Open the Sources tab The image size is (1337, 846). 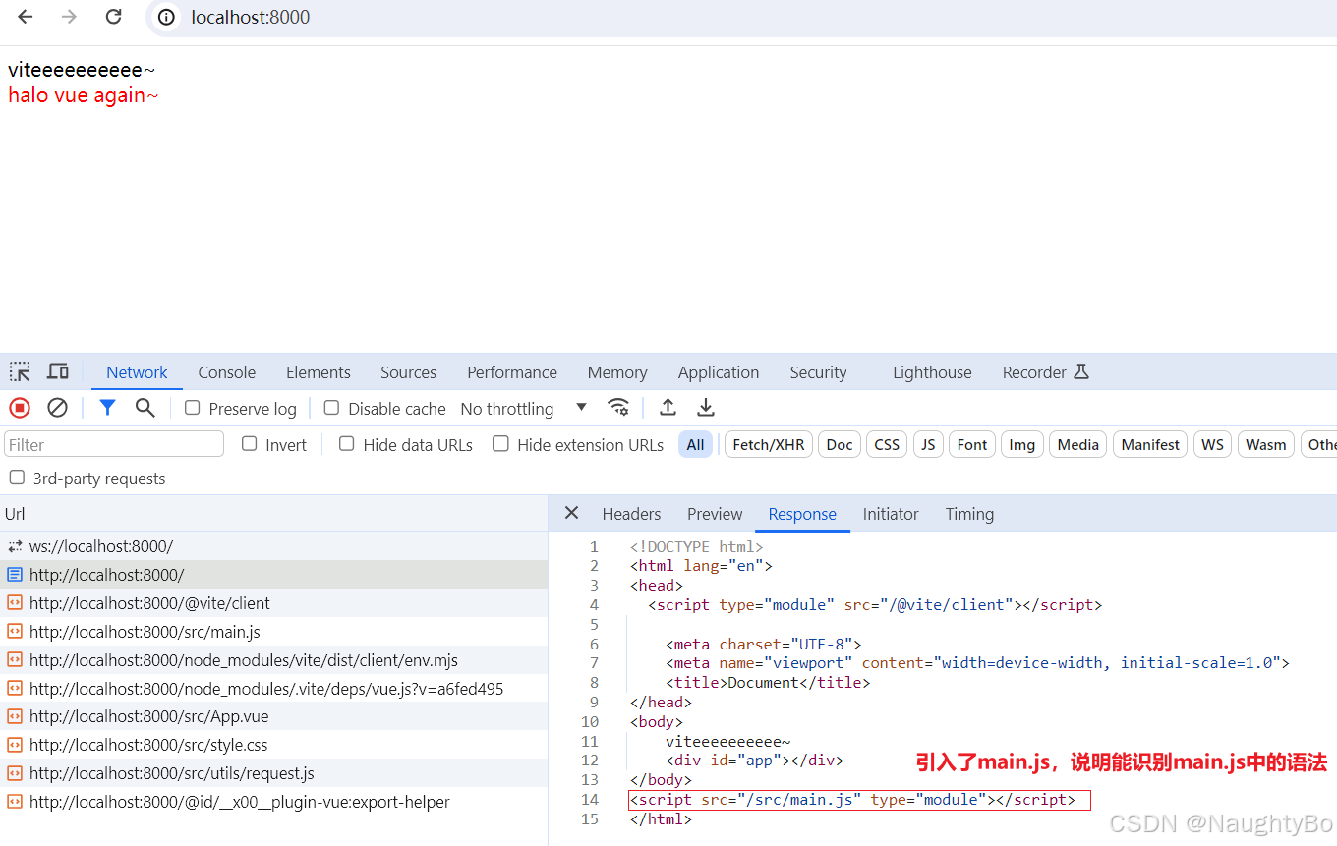point(408,372)
